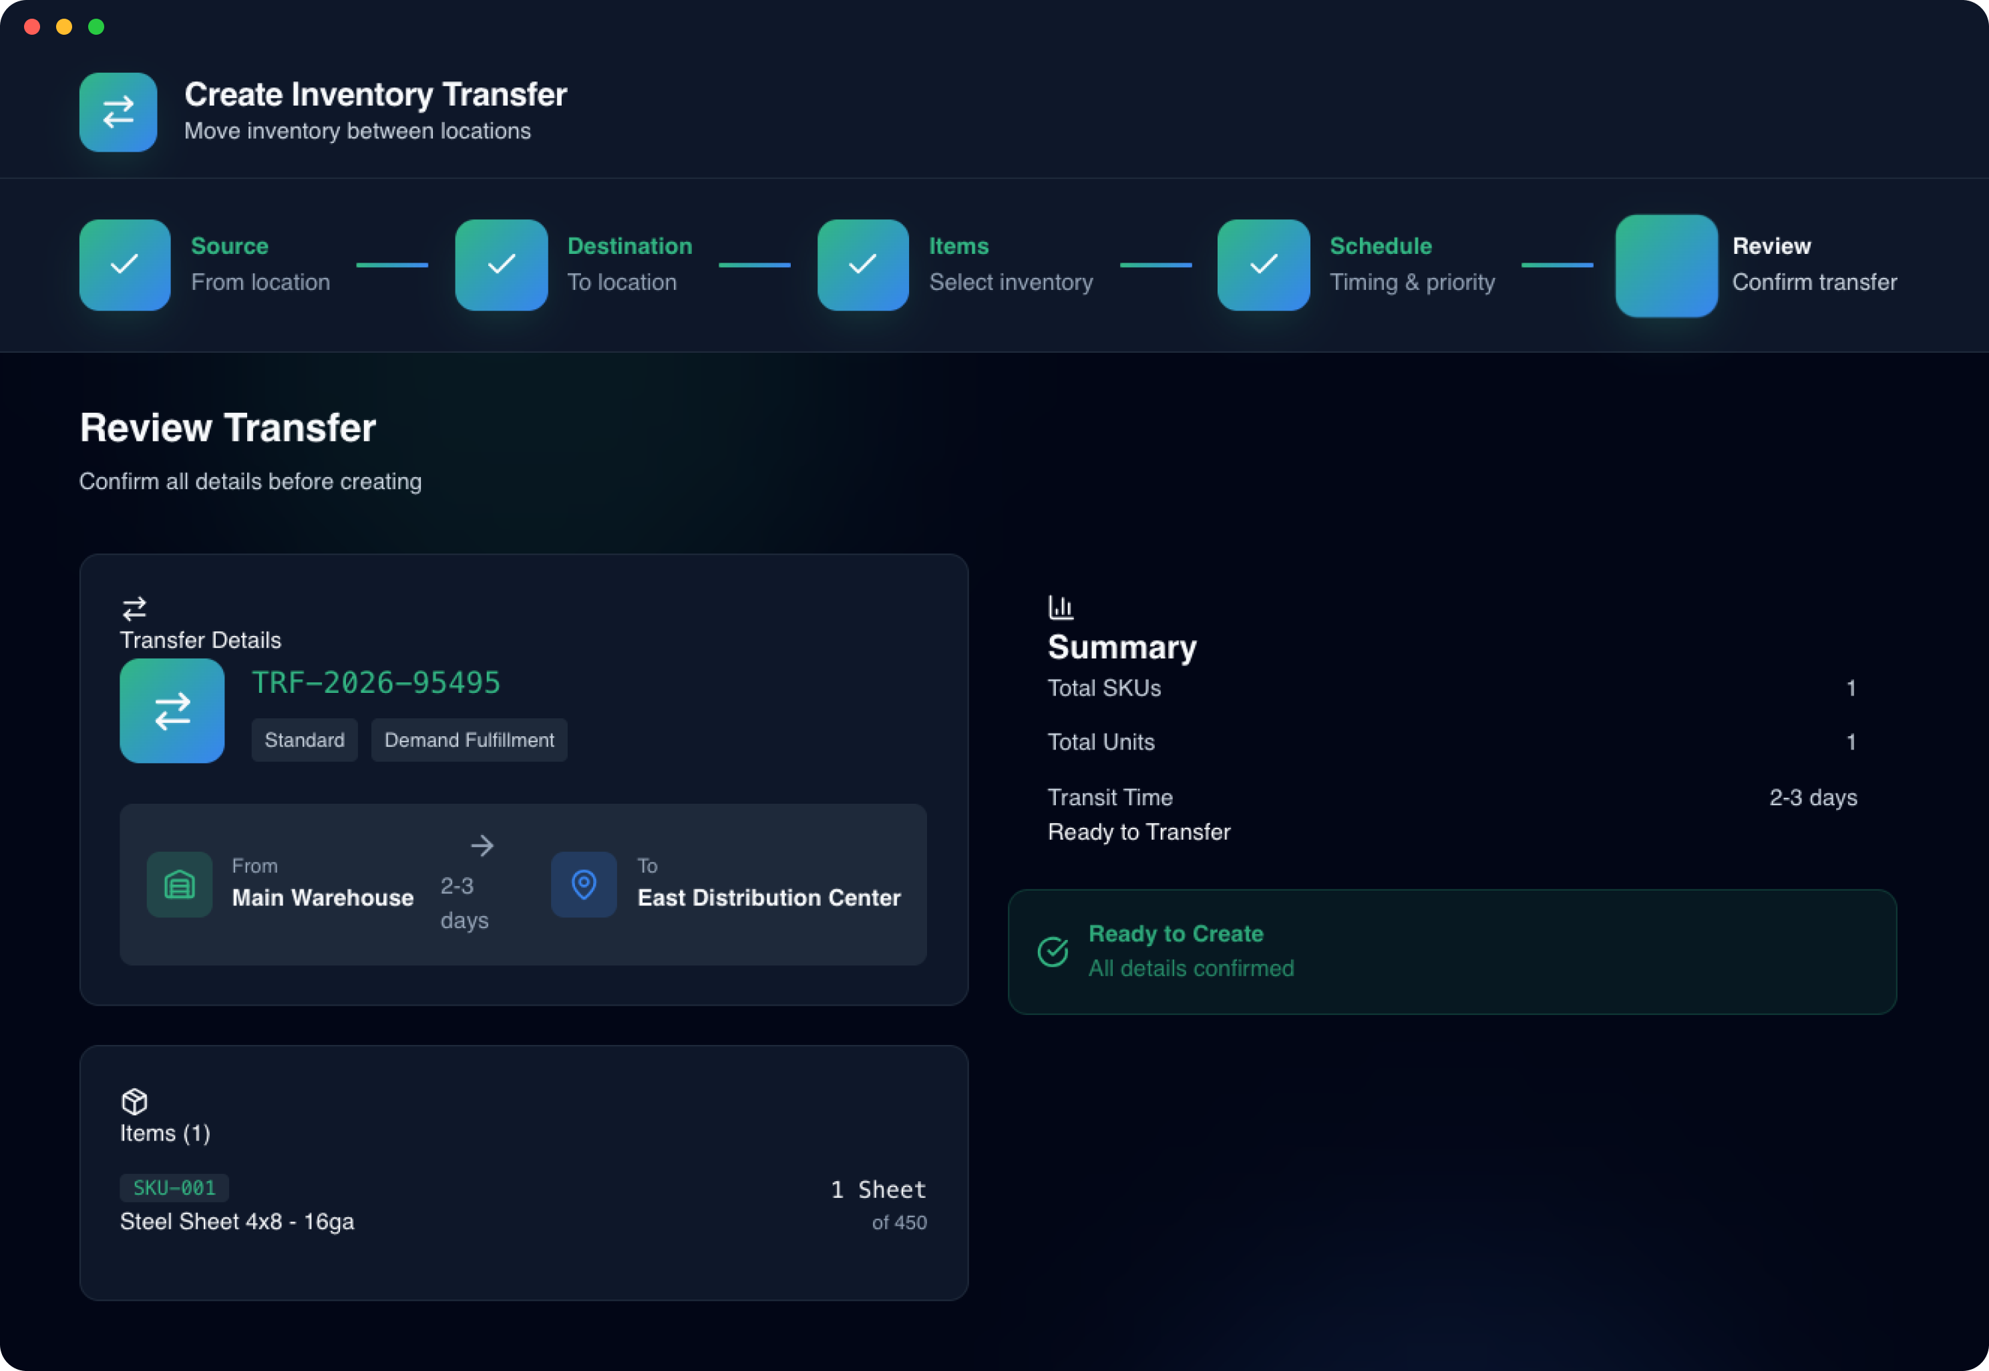The height and width of the screenshot is (1371, 1989).
Task: Click the SKU-001 badge
Action: click(x=174, y=1187)
